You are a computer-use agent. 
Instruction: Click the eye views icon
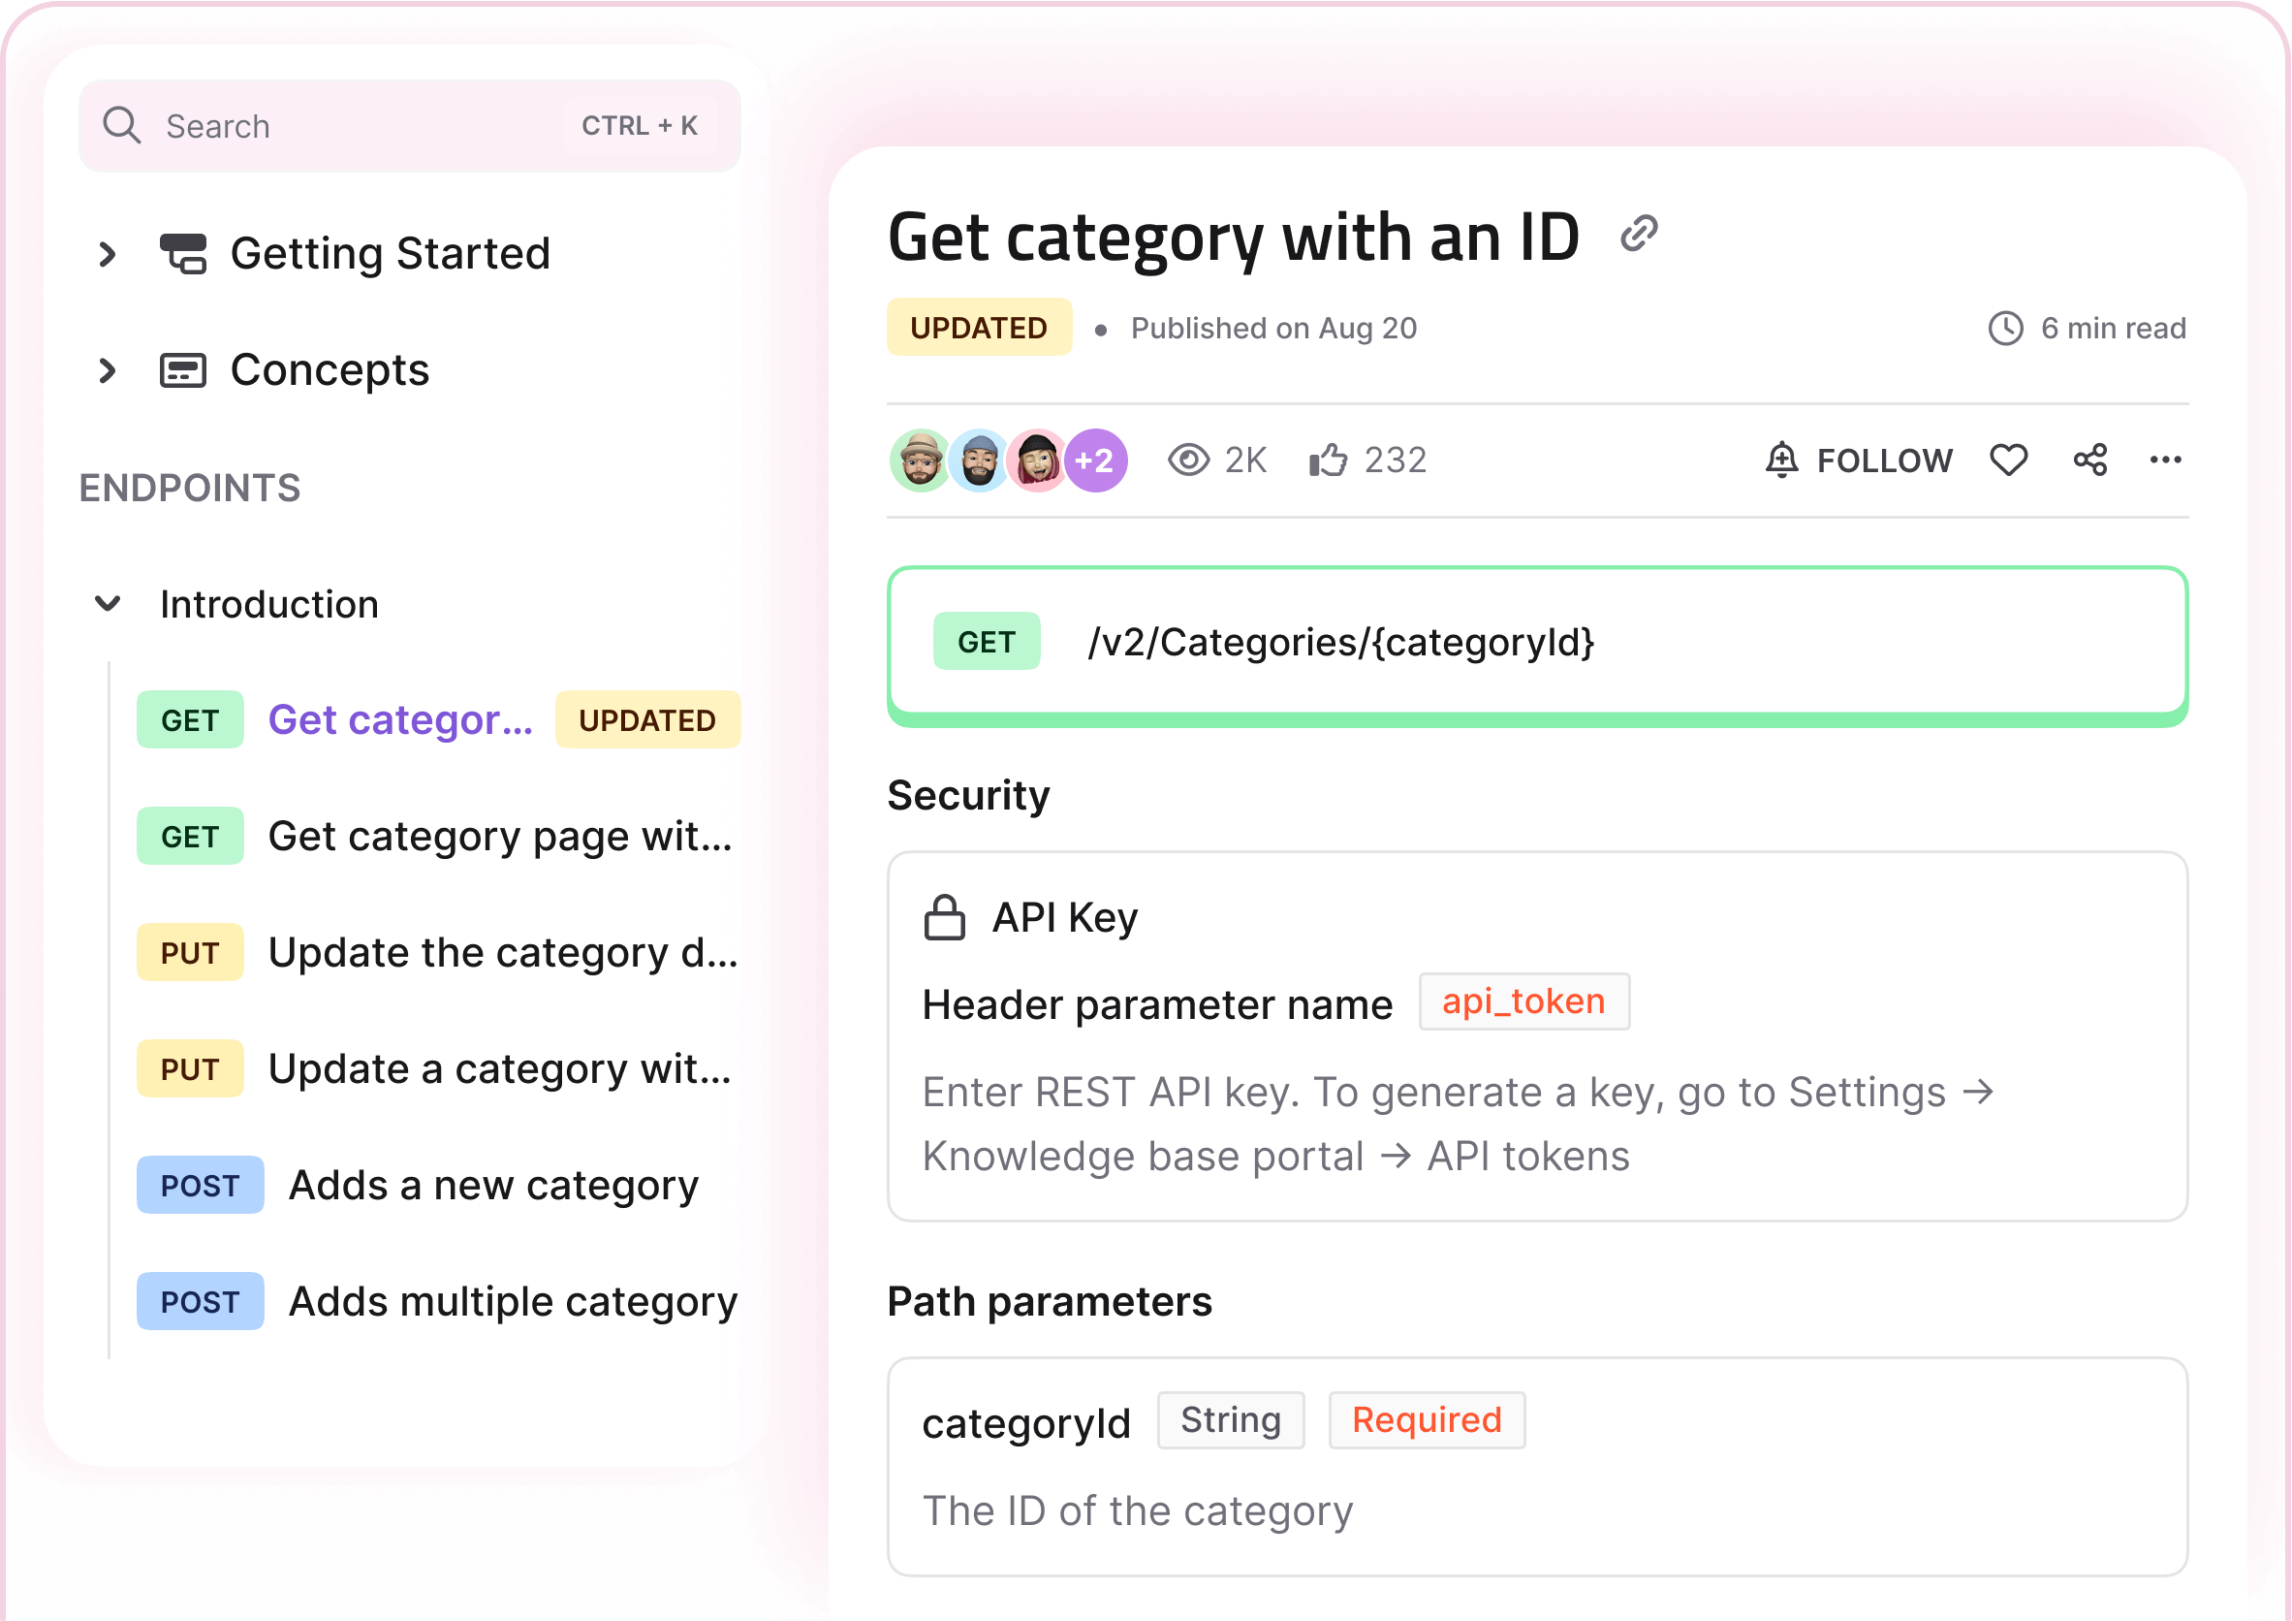click(1188, 461)
